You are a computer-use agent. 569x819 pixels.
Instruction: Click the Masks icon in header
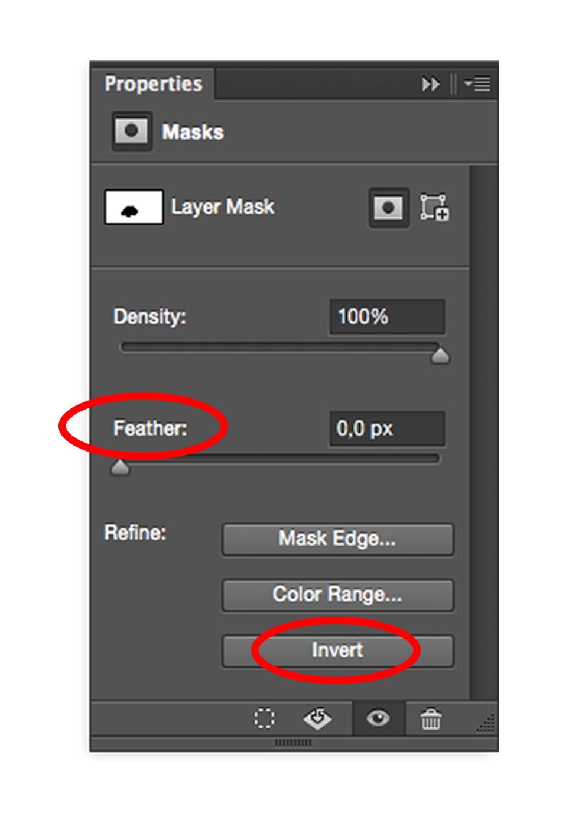point(132,131)
